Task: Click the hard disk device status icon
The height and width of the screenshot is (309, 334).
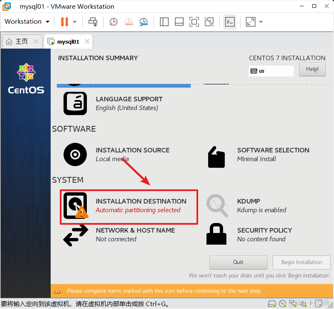Action: tap(272, 304)
